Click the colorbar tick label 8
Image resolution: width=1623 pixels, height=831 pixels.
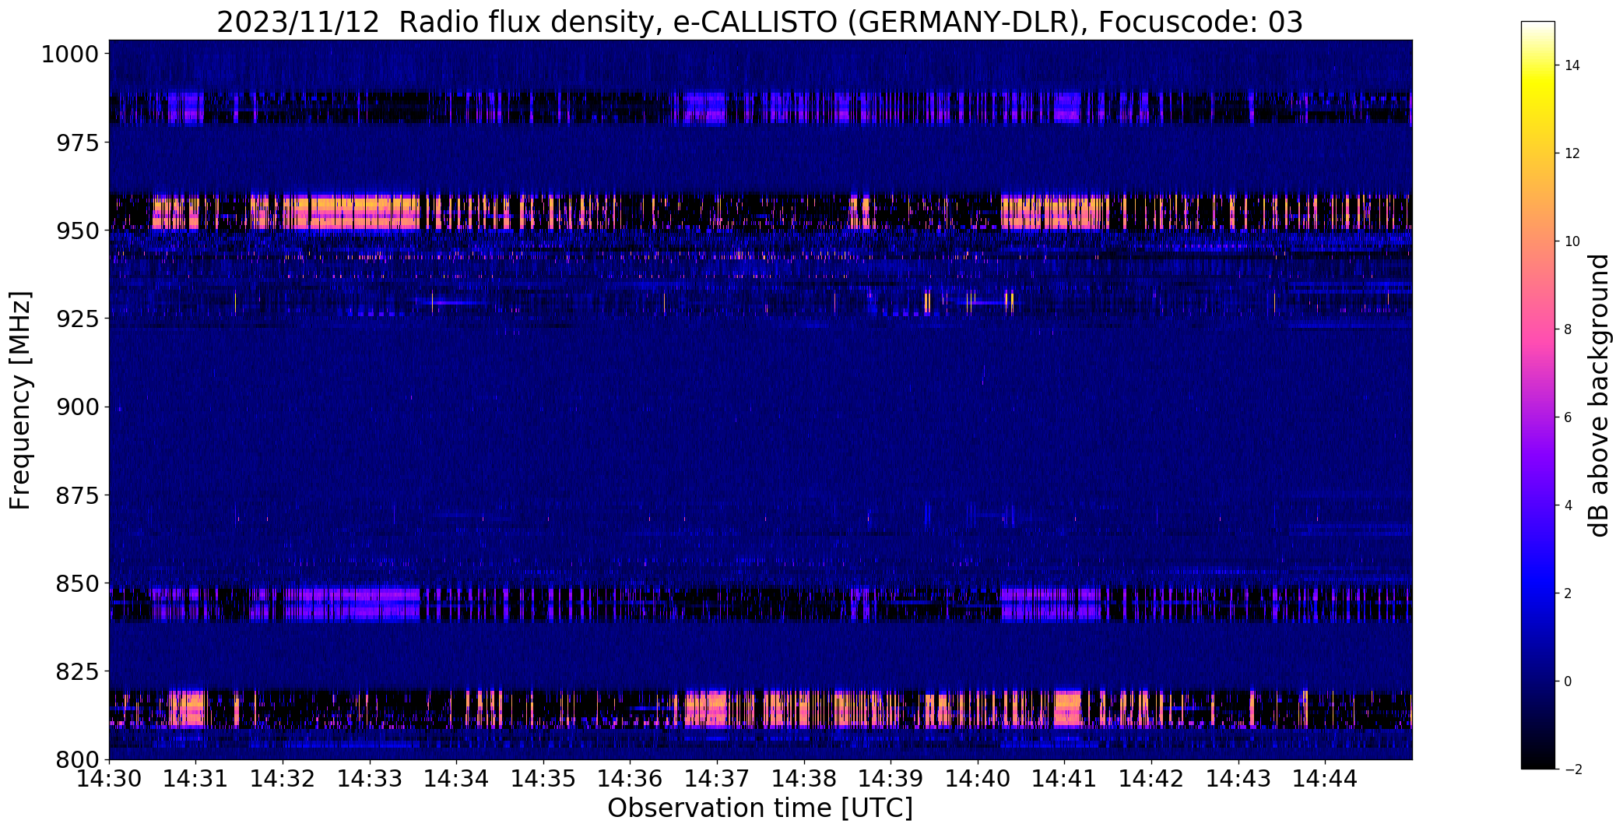1569,329
